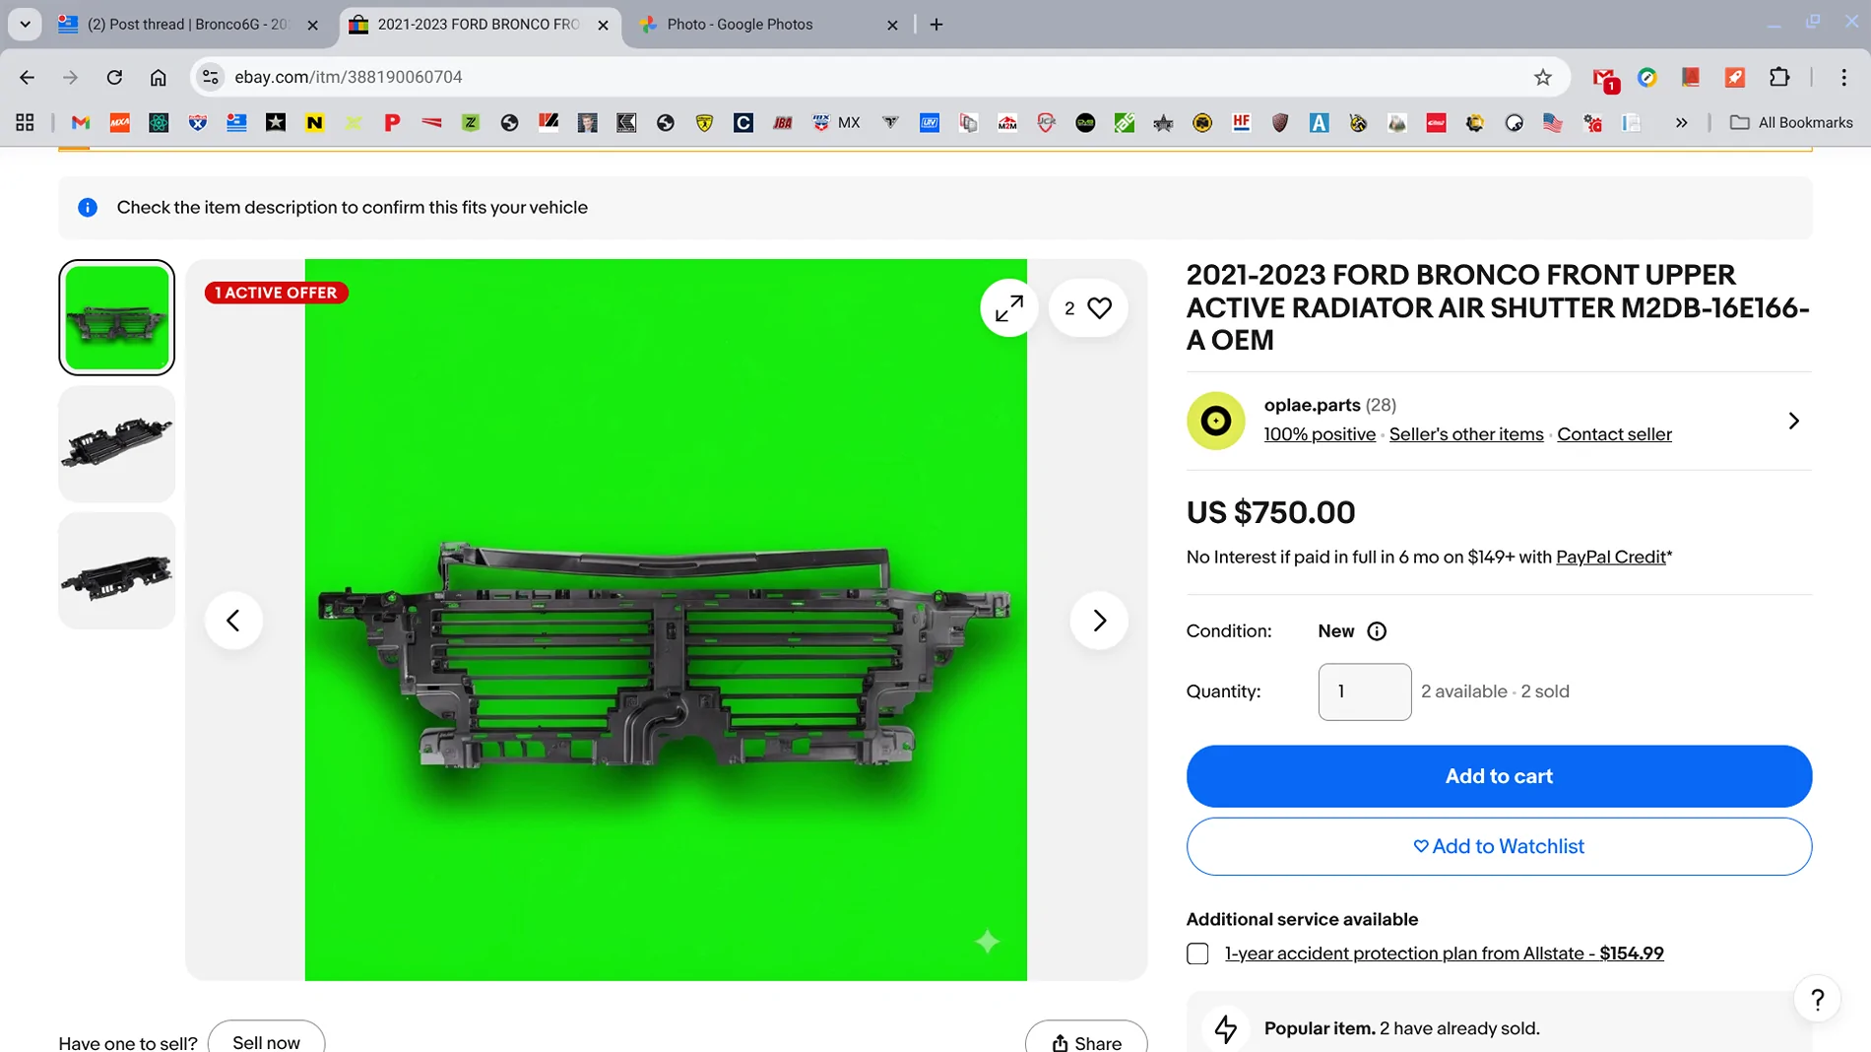Bookmark this page with the star icon
The width and height of the screenshot is (1871, 1052).
(1542, 77)
